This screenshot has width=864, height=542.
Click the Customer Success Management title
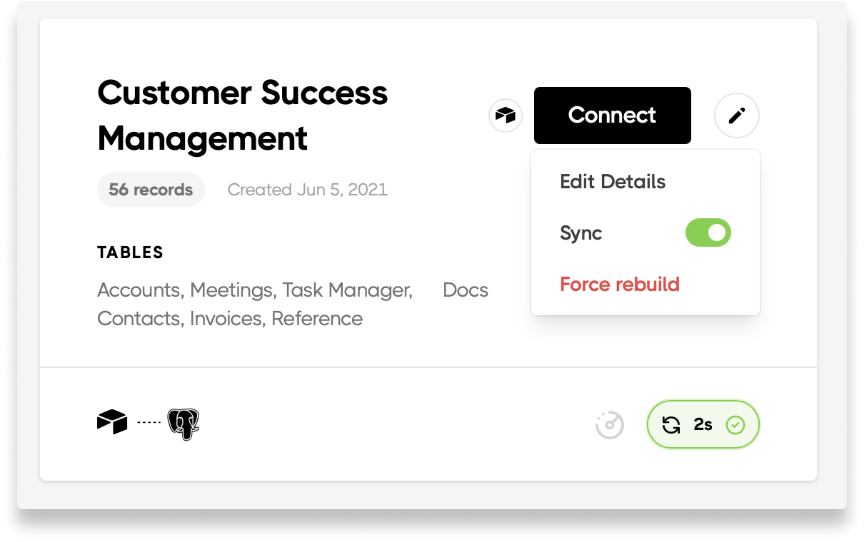(x=243, y=116)
